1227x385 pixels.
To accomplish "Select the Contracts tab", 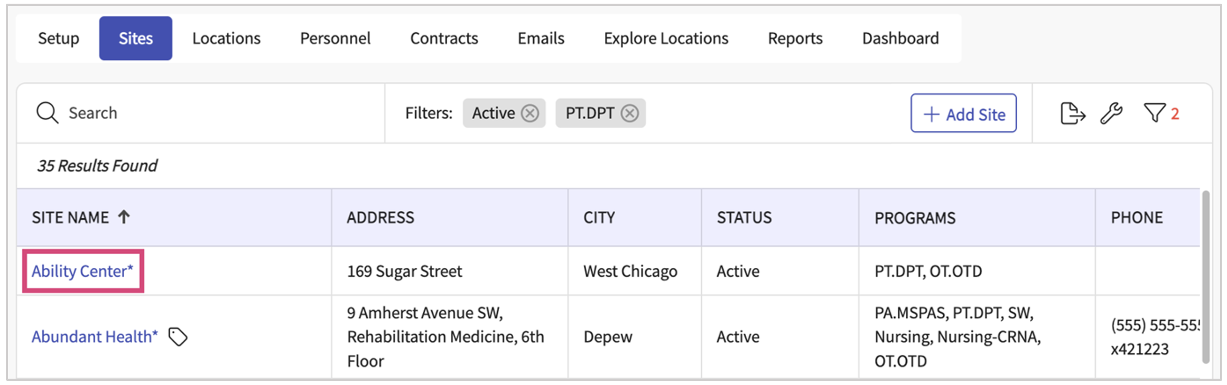I will pos(444,38).
